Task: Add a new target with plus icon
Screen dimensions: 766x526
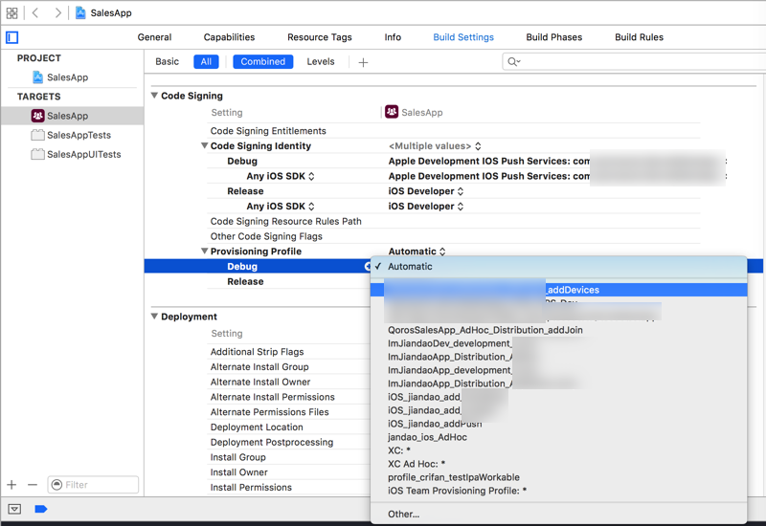Action: [x=11, y=485]
